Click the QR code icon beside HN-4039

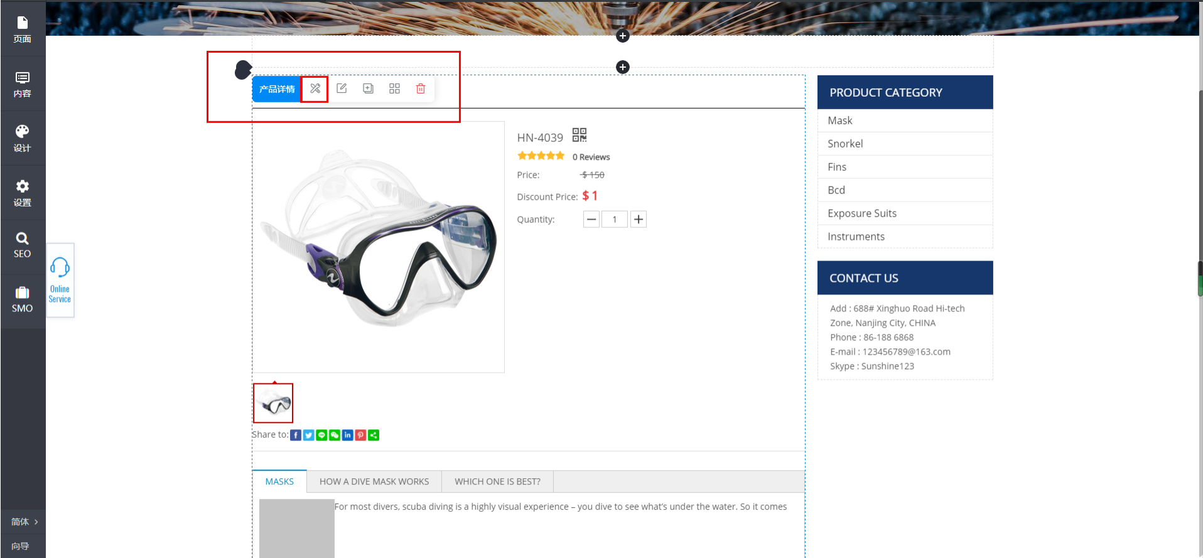pyautogui.click(x=579, y=135)
